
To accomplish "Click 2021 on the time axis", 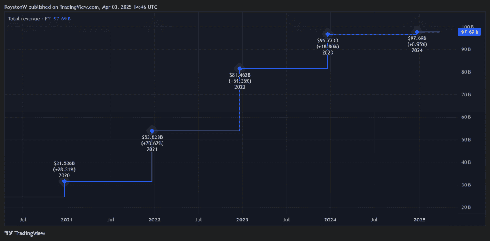I will coord(67,220).
